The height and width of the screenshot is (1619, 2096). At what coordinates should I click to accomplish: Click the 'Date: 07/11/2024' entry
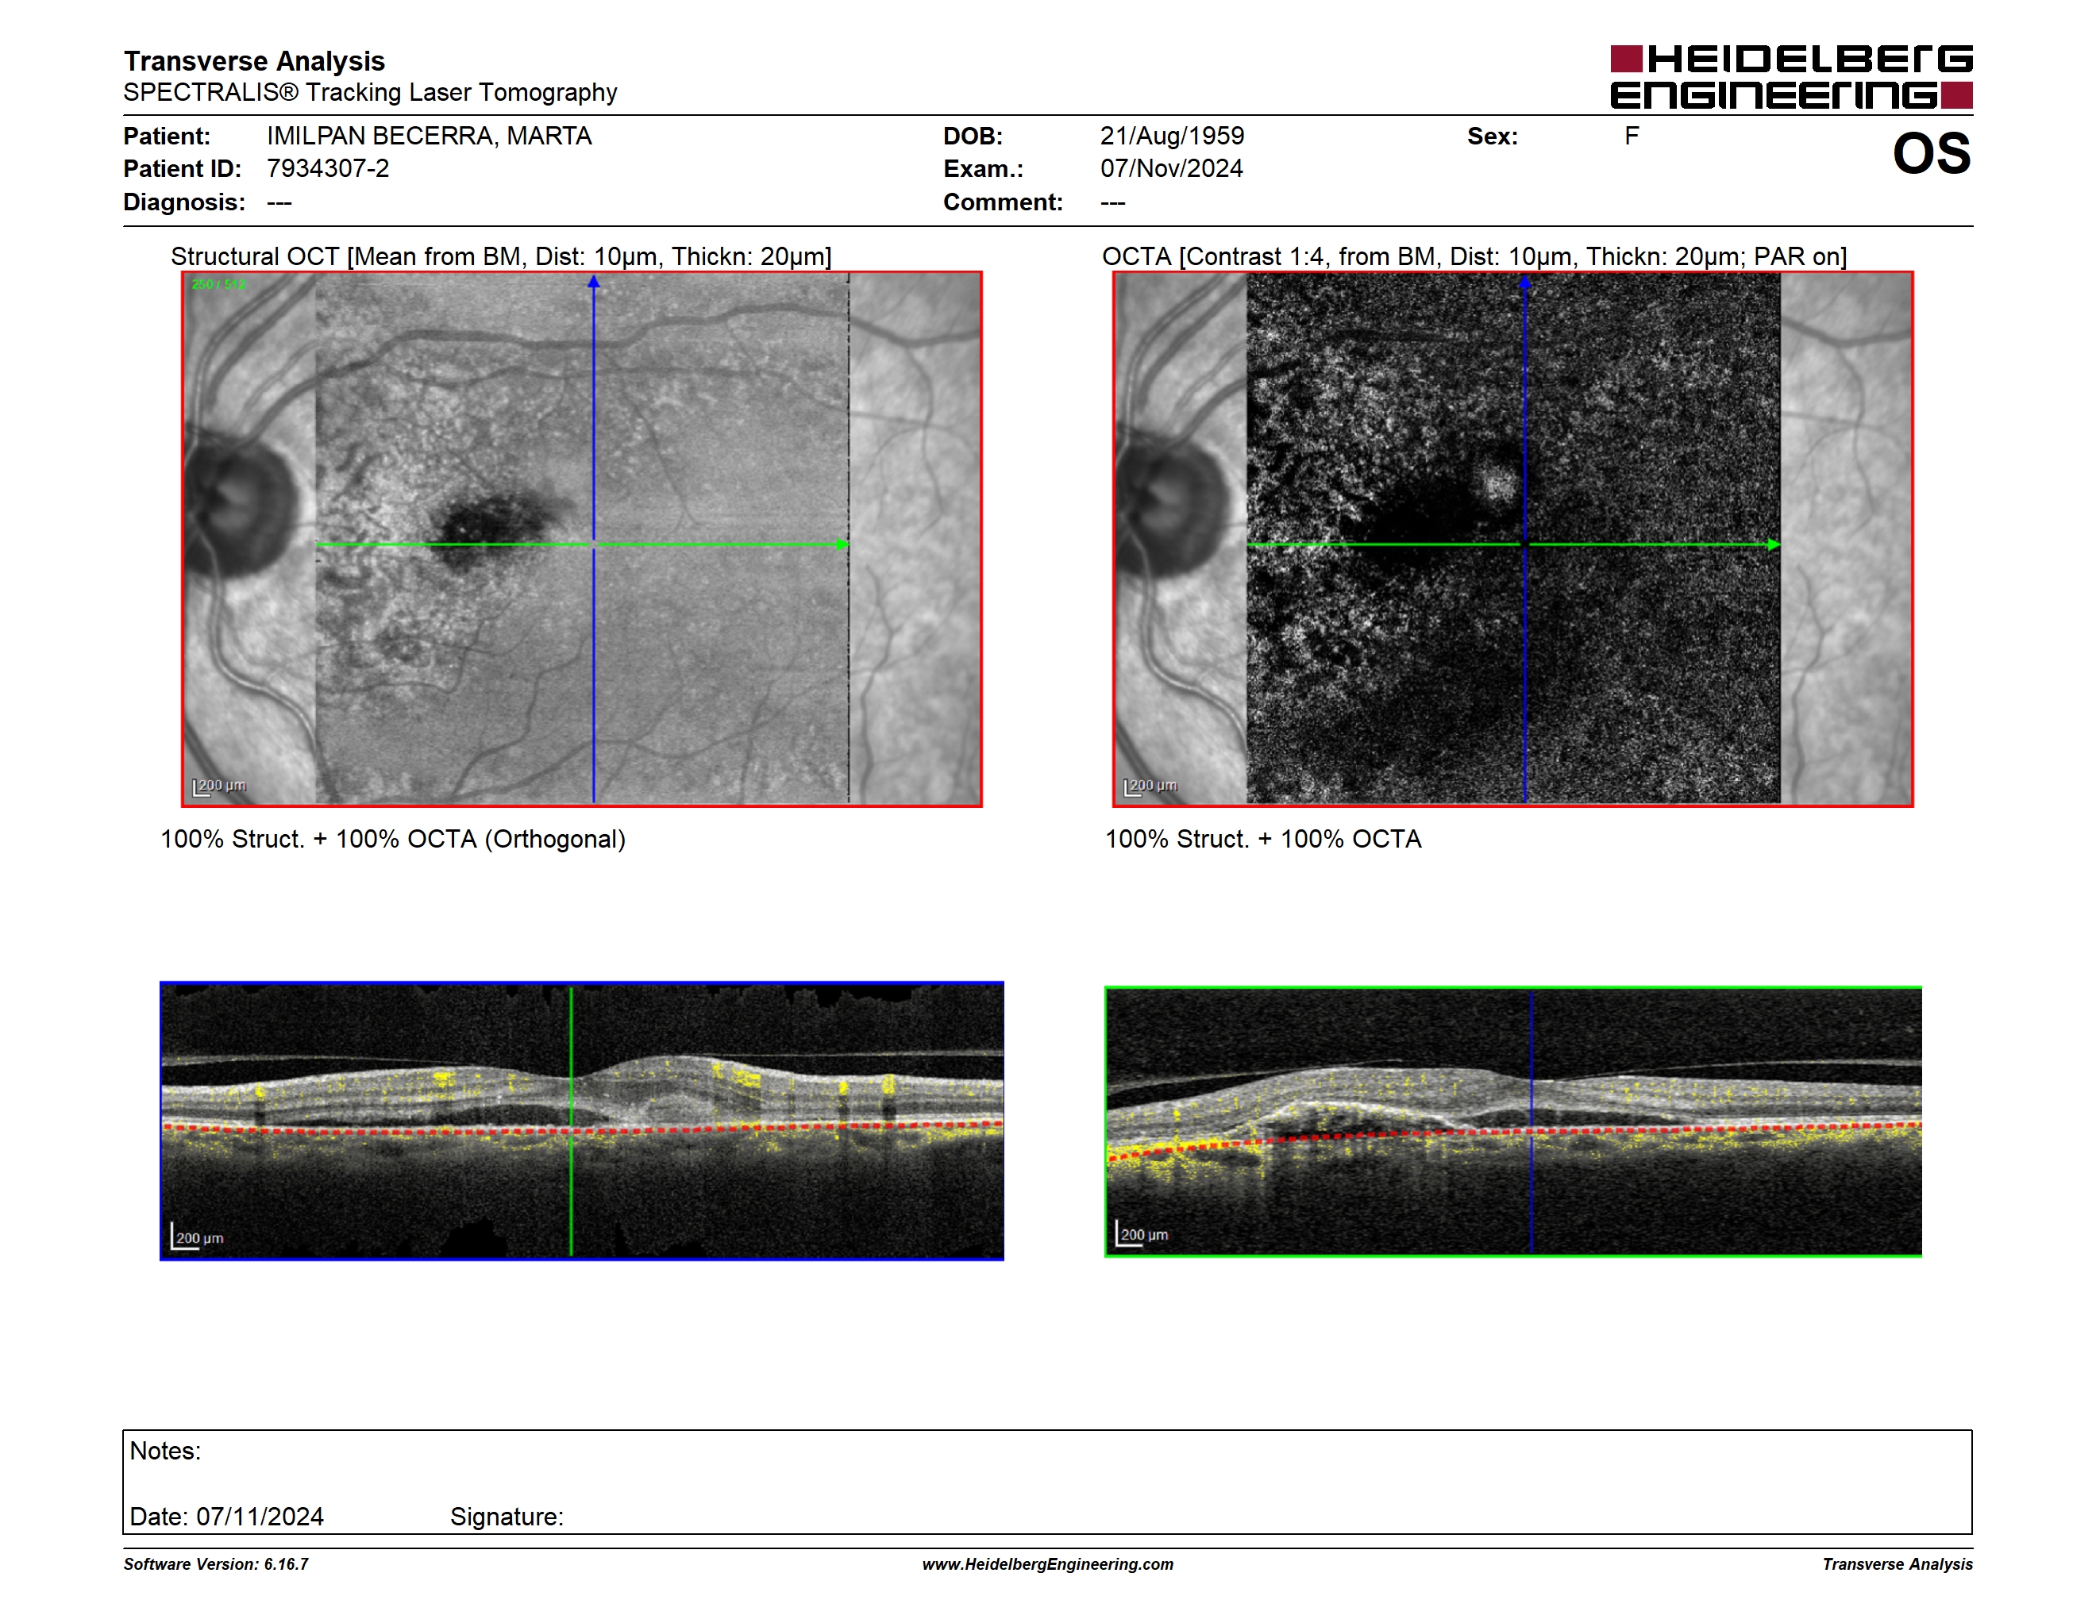click(x=226, y=1517)
